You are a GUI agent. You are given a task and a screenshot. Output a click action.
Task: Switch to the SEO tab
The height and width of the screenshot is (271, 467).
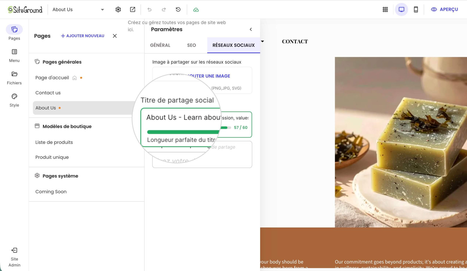click(192, 45)
